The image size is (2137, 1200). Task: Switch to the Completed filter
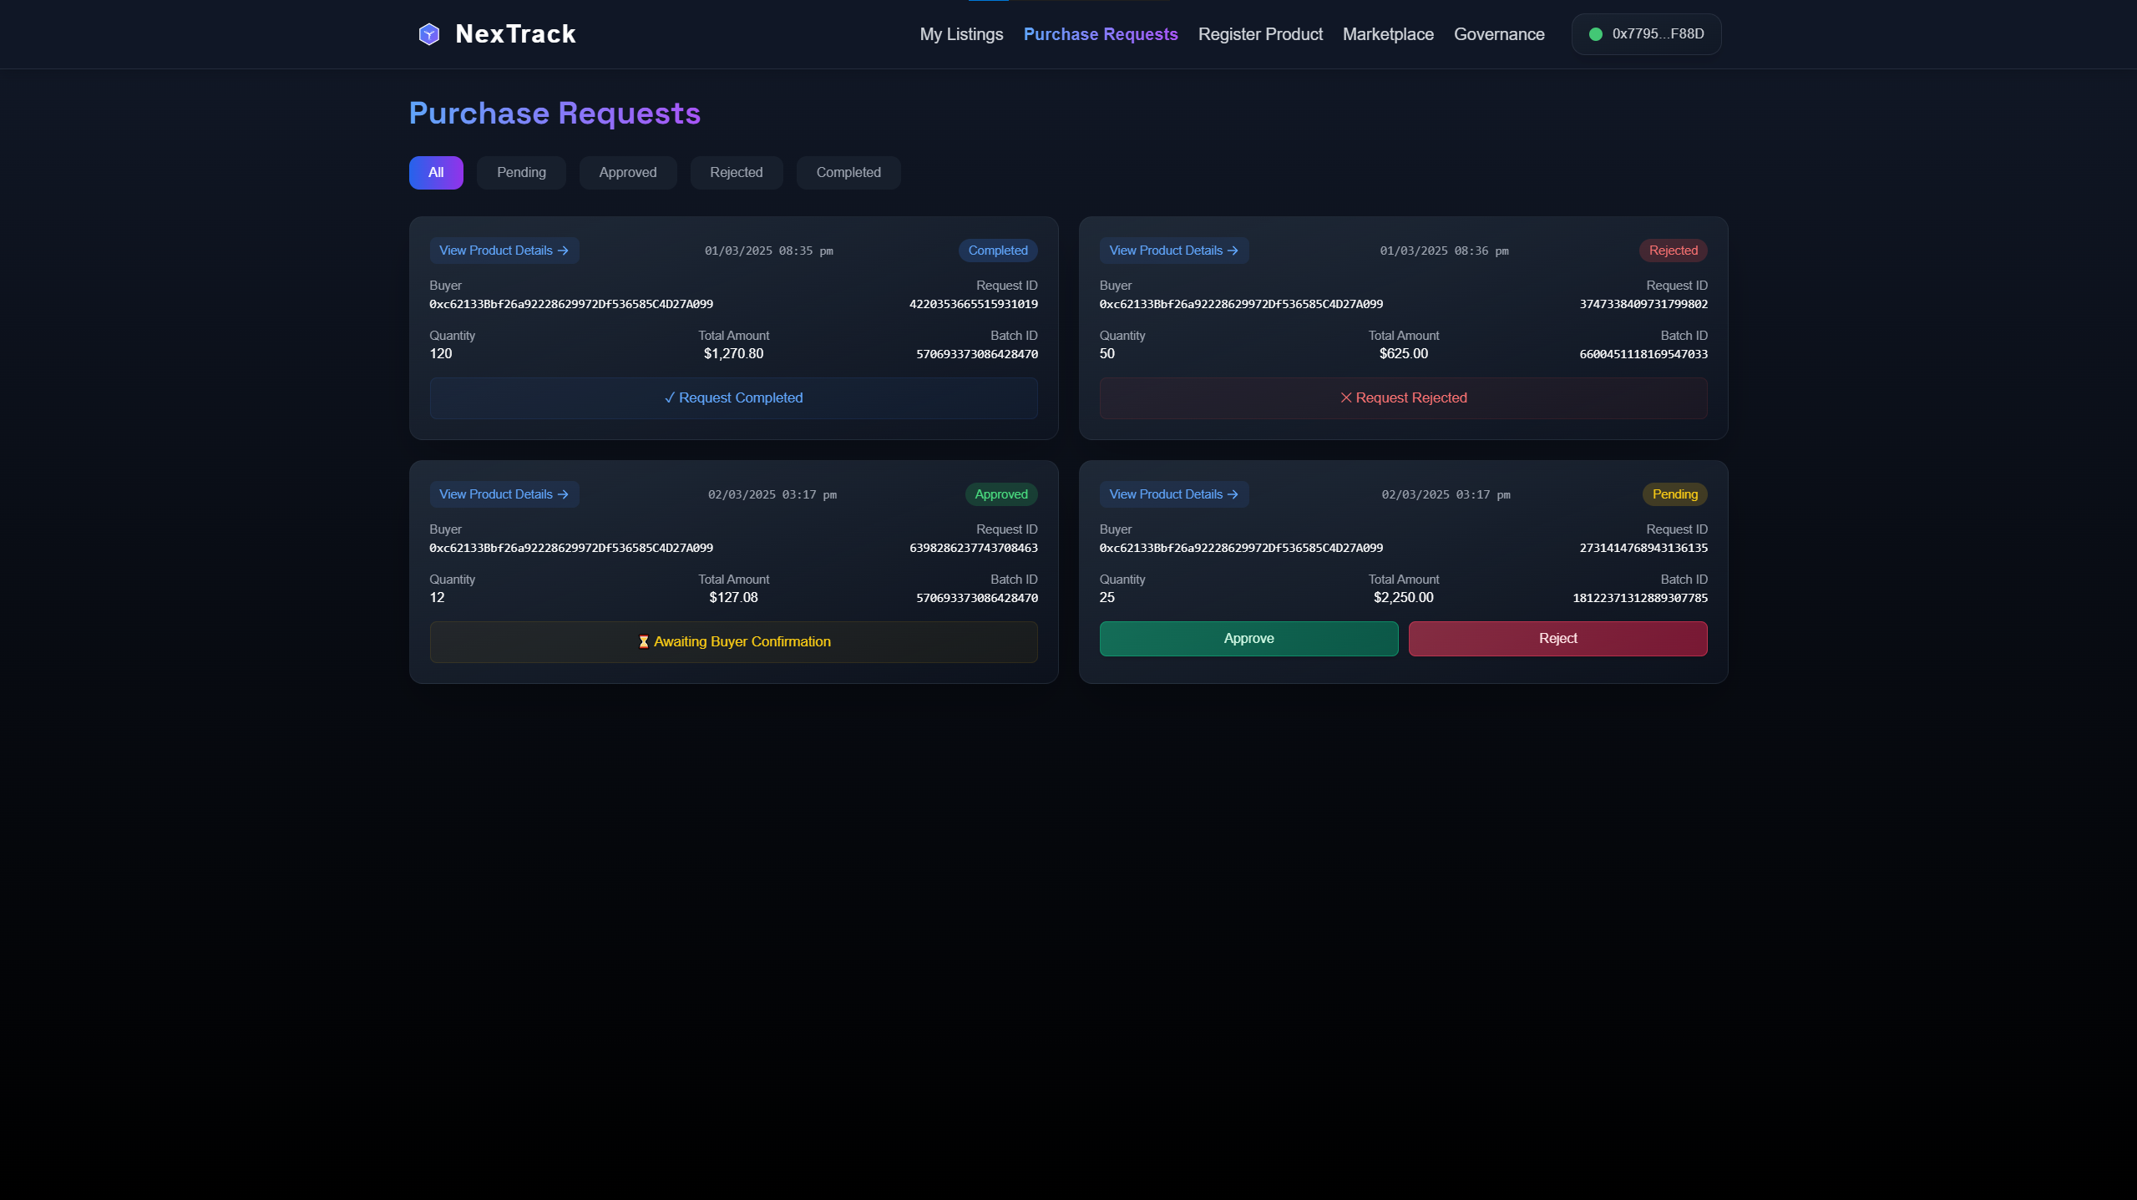coord(848,173)
